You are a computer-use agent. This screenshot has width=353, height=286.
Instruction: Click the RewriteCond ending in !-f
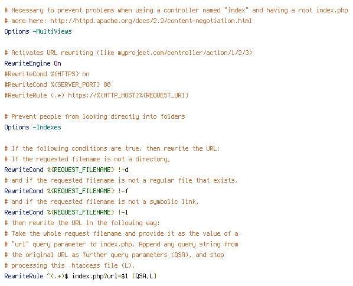point(67,191)
